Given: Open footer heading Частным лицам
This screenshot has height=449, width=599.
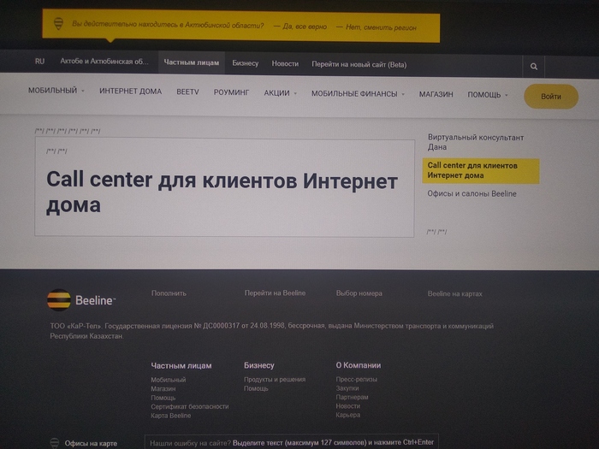Looking at the screenshot, I should pyautogui.click(x=181, y=365).
